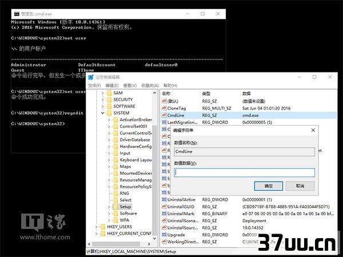The width and height of the screenshot is (343, 257).
Task: Click the Sat Jun 04 01:01:30 2016 data
Action: click(x=266, y=108)
